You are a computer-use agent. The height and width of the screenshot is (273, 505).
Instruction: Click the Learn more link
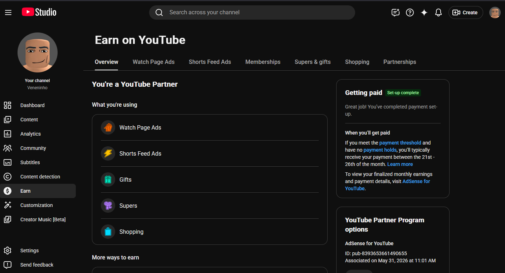pos(400,164)
